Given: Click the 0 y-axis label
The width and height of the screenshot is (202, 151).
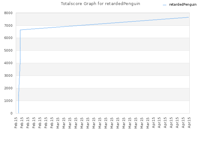Looking at the screenshot, I should (11, 113).
